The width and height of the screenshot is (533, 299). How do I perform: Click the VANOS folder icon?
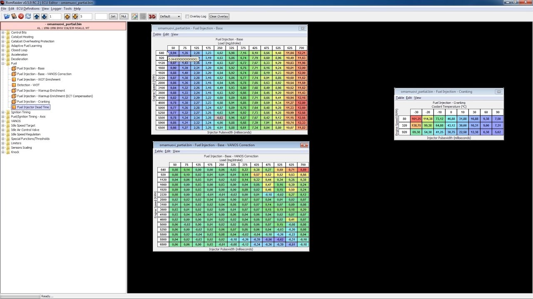tap(7, 121)
